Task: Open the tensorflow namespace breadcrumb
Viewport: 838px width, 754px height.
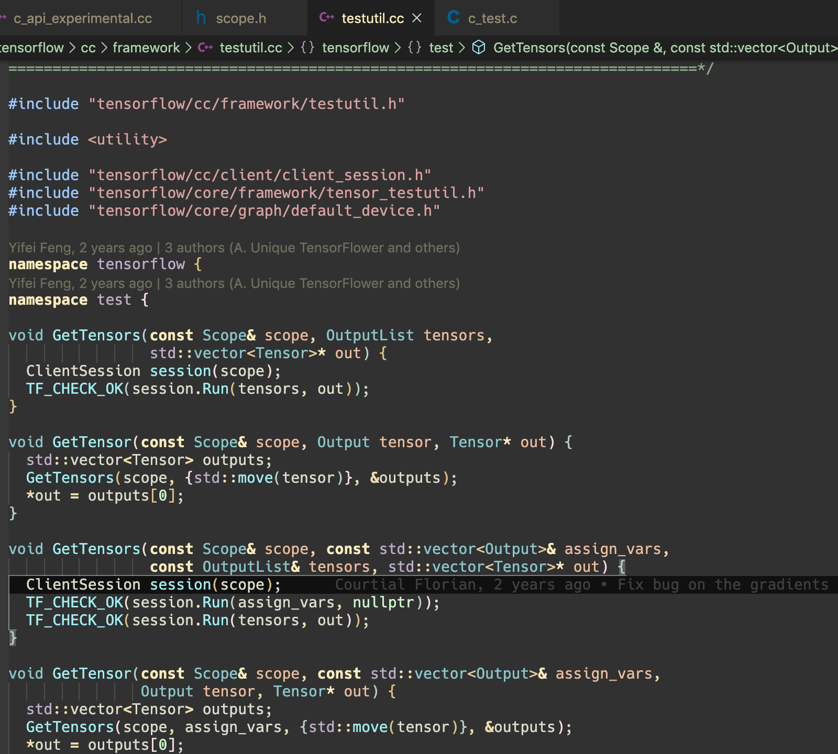Action: pos(356,48)
